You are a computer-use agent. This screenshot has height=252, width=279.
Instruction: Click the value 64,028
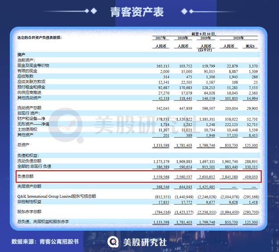[x=209, y=93]
